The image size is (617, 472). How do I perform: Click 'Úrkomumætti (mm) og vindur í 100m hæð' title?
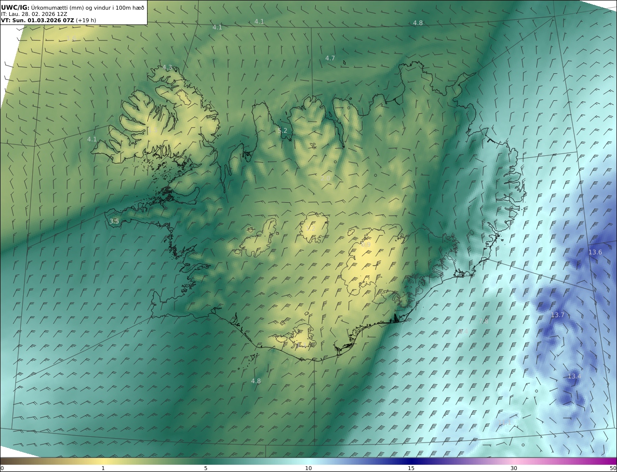click(88, 8)
